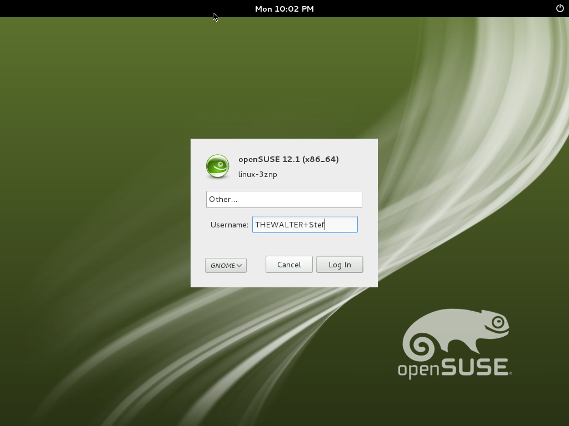The width and height of the screenshot is (569, 426).
Task: Click the openSUSE 12.1 (x86_64) title text
Action: click(x=288, y=159)
